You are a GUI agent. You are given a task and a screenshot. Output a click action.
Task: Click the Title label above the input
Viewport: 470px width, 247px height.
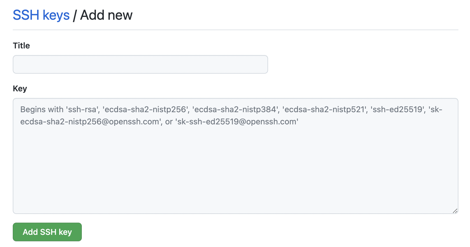click(x=21, y=46)
